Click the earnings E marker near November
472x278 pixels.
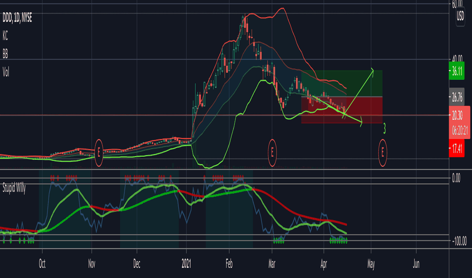pos(99,153)
